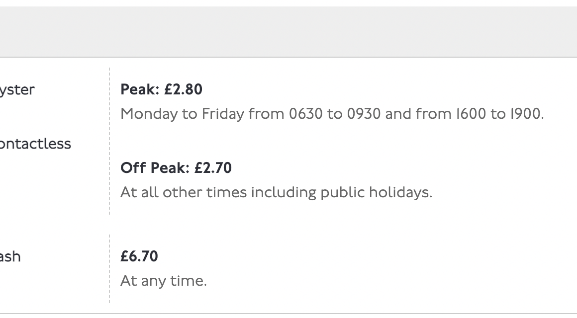Click the "Peak: £2.80" fare heading
The image size is (577, 318).
tap(161, 89)
